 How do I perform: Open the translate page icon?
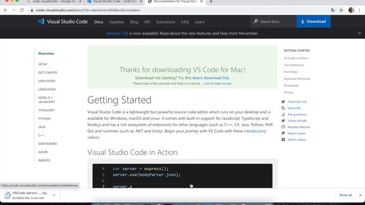332,10
